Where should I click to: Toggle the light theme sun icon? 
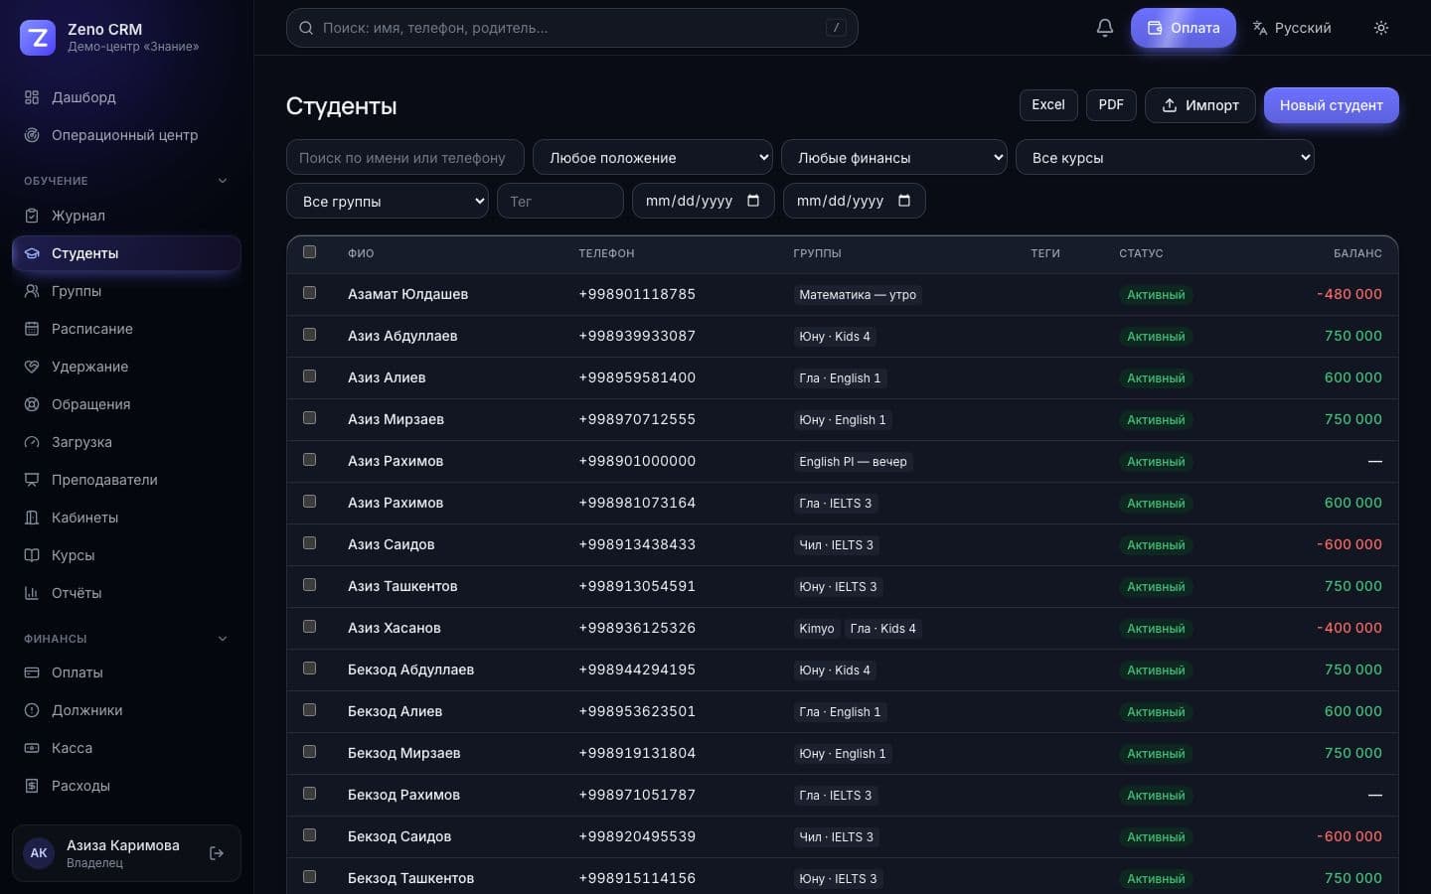[x=1381, y=28]
